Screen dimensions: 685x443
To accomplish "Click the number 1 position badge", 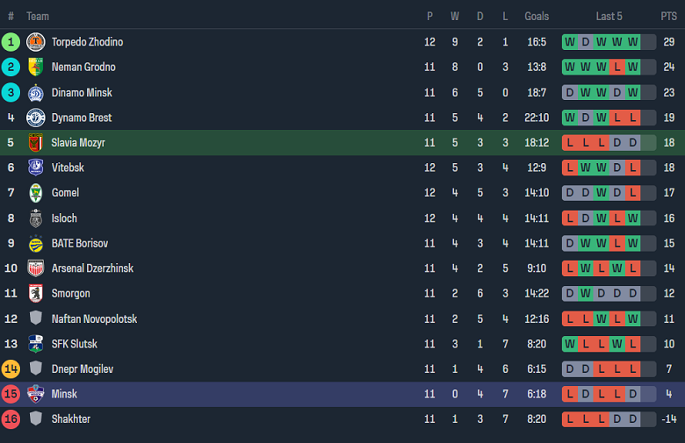I will click(11, 42).
